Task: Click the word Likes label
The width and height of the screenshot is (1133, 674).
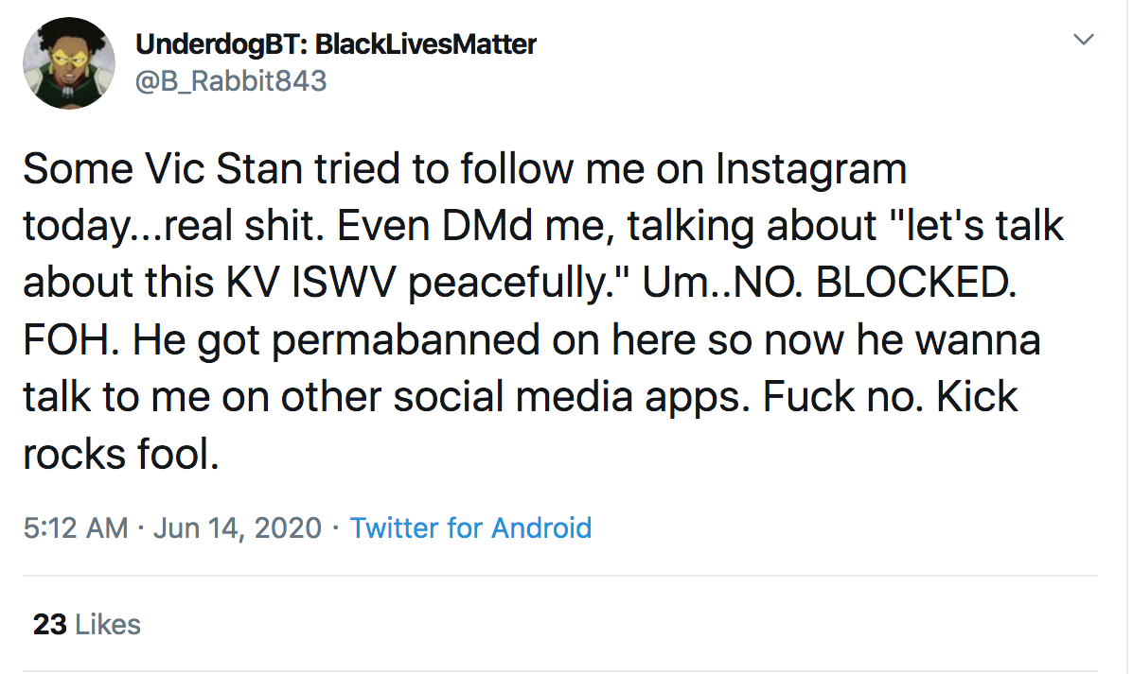Action: click(x=109, y=625)
